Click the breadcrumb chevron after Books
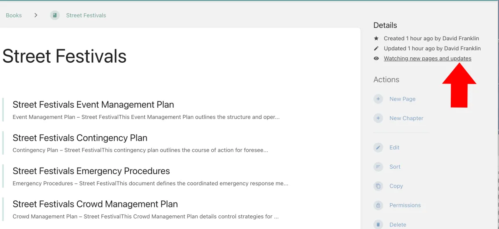 36,15
